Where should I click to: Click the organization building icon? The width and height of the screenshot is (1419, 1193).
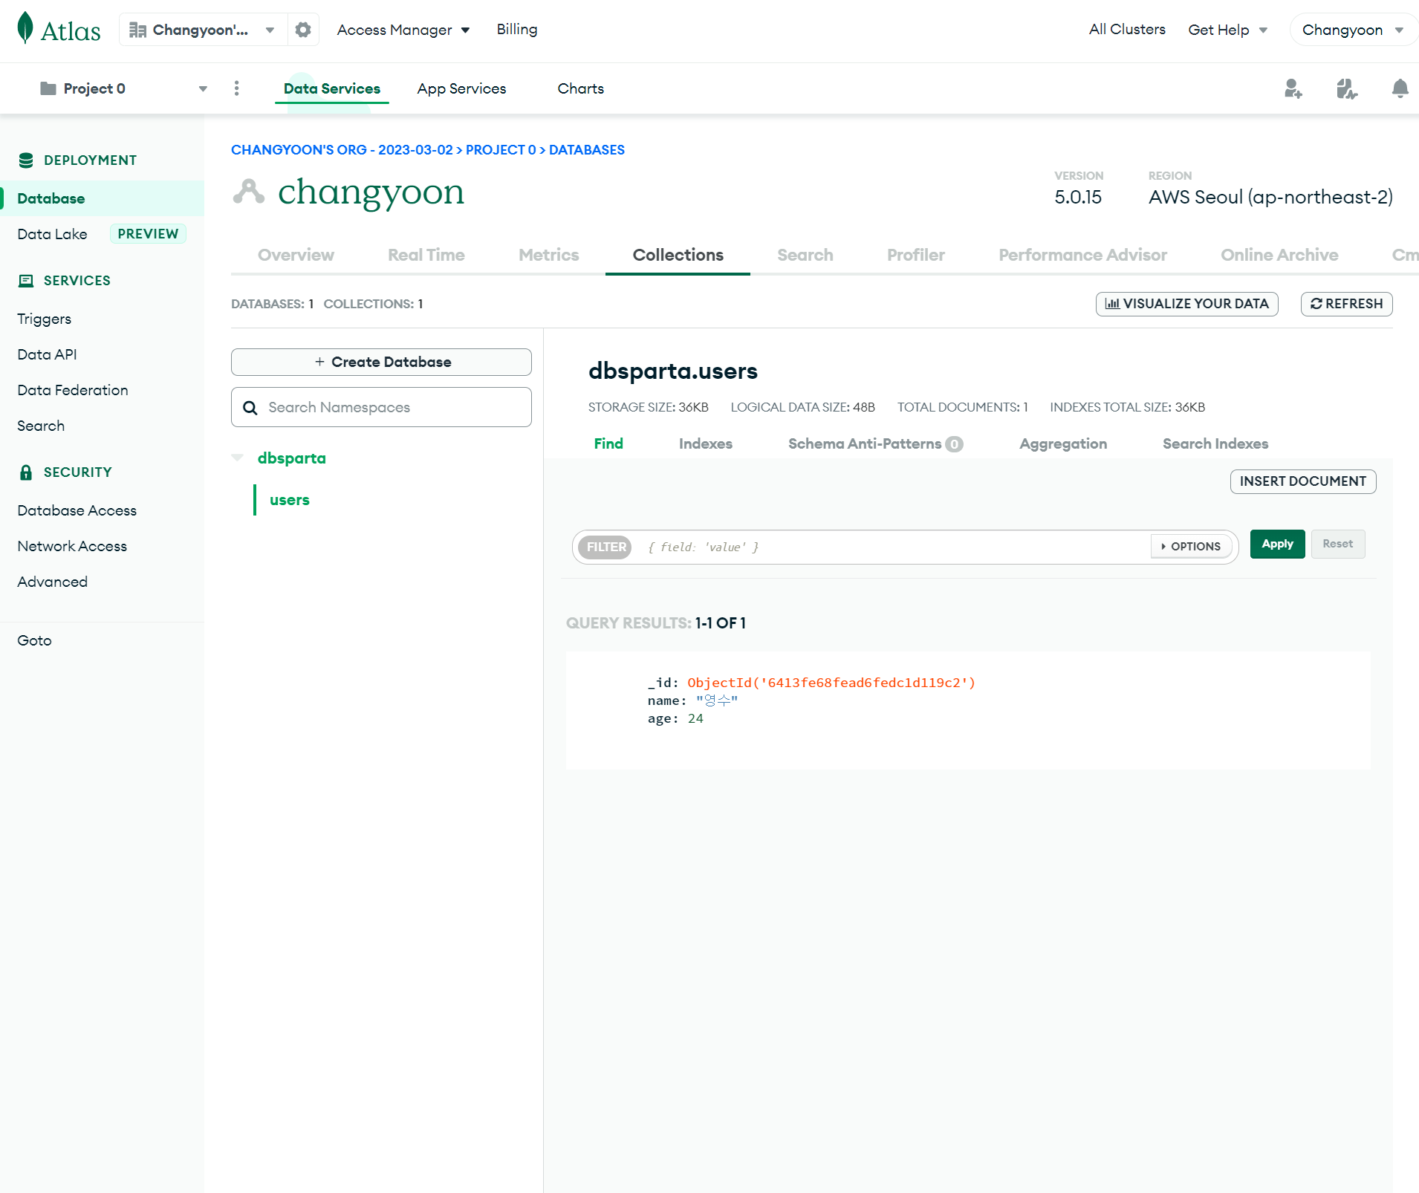(137, 30)
